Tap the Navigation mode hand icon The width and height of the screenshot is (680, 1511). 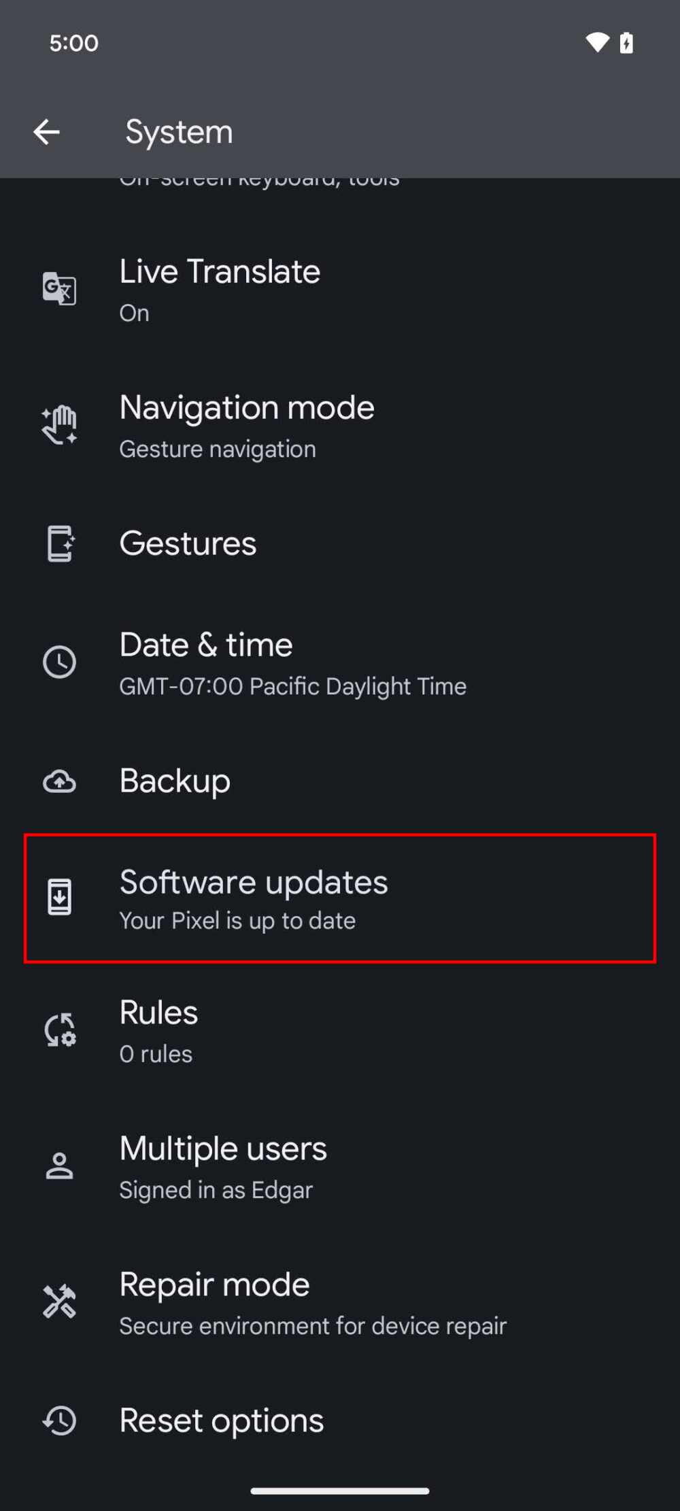(x=60, y=425)
